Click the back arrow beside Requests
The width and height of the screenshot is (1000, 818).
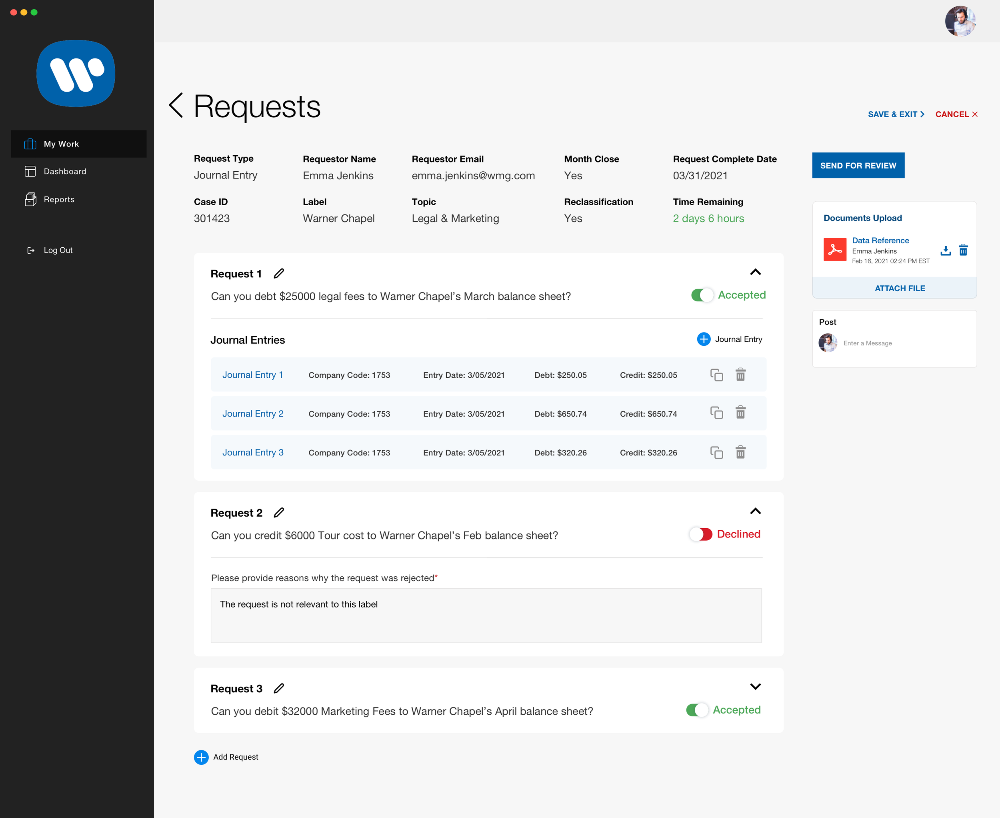coord(176,106)
